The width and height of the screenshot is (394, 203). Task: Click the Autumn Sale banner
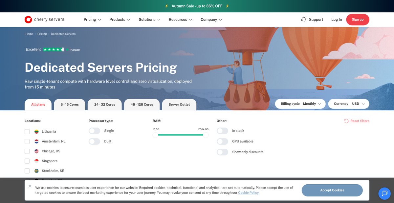tap(197, 6)
